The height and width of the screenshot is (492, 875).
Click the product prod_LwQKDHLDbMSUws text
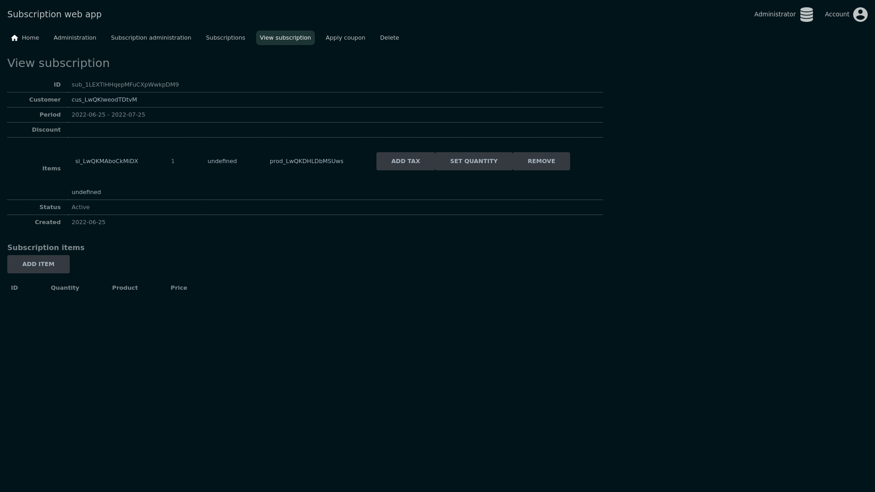pyautogui.click(x=306, y=161)
